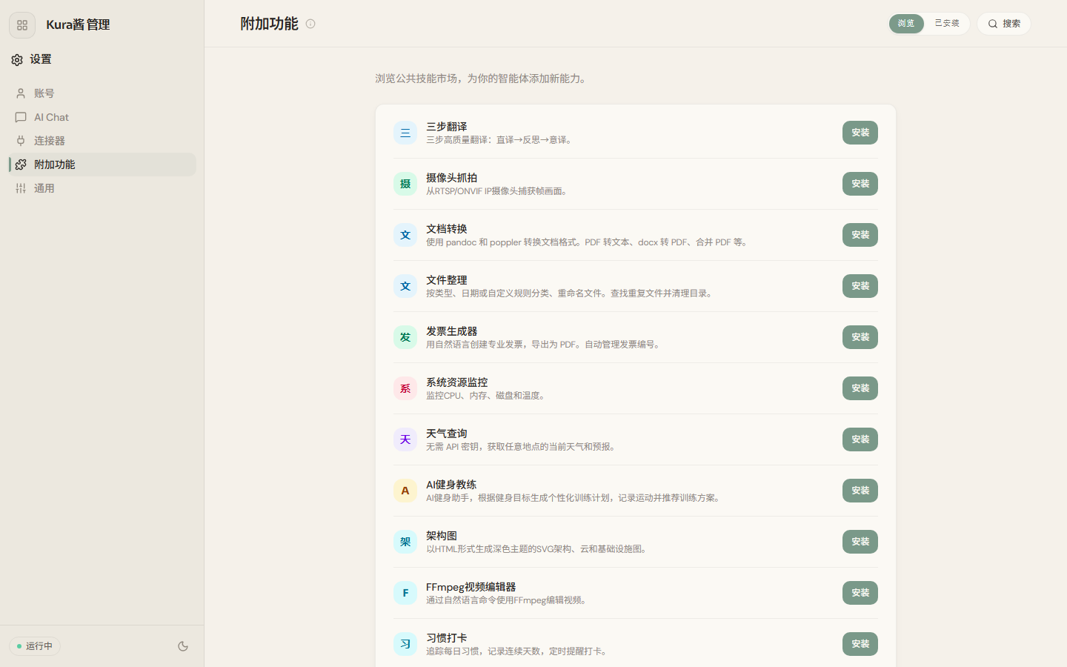
Task: Click the 账号 person icon
Action: coord(21,93)
